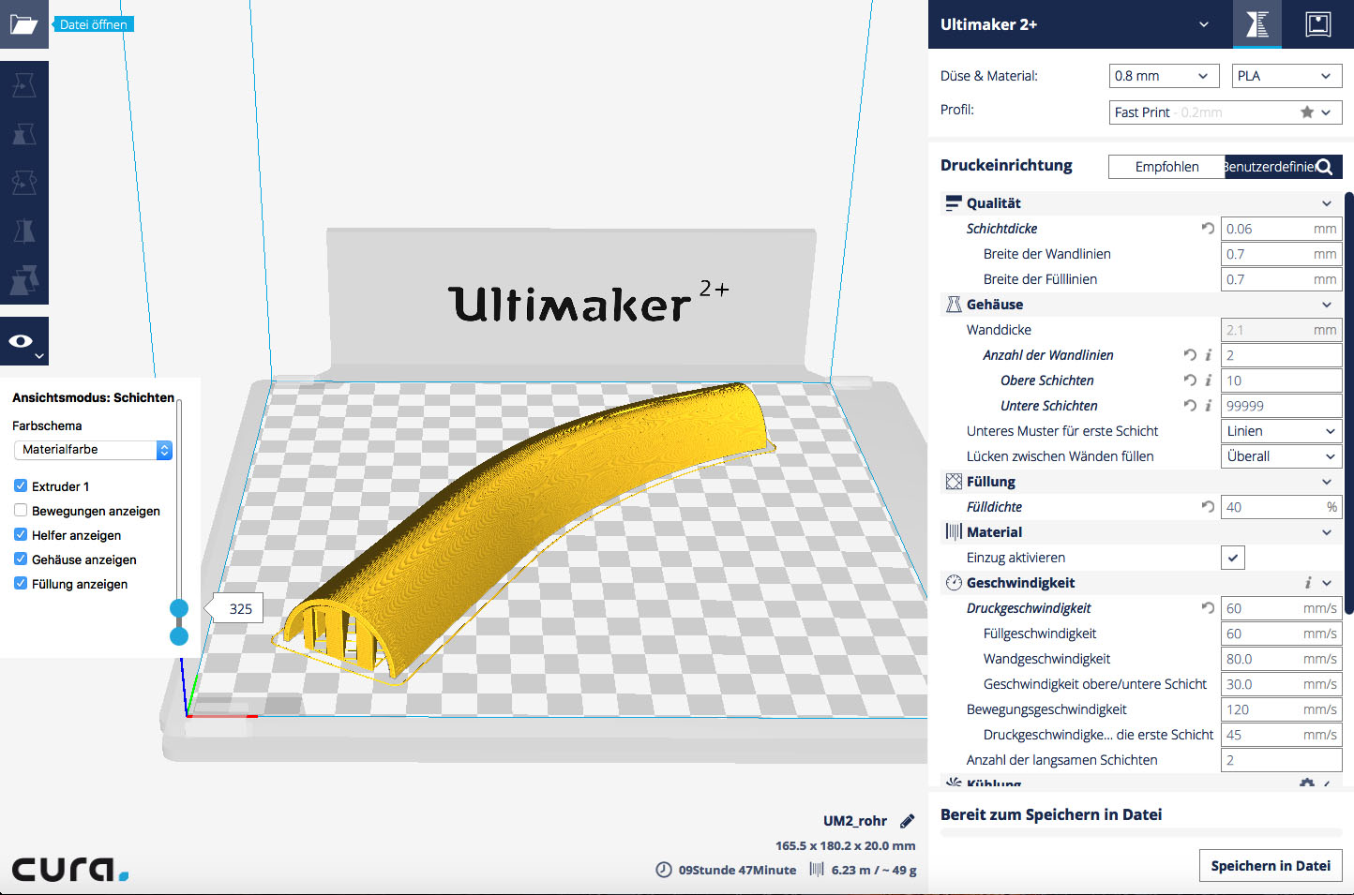The height and width of the screenshot is (895, 1354).
Task: Click the Schichtdicke 0.06 field
Action: pos(1282,229)
